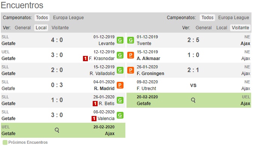Open the Getafe 4:0 Levante score
253x146 pixels.
[x=57, y=40]
